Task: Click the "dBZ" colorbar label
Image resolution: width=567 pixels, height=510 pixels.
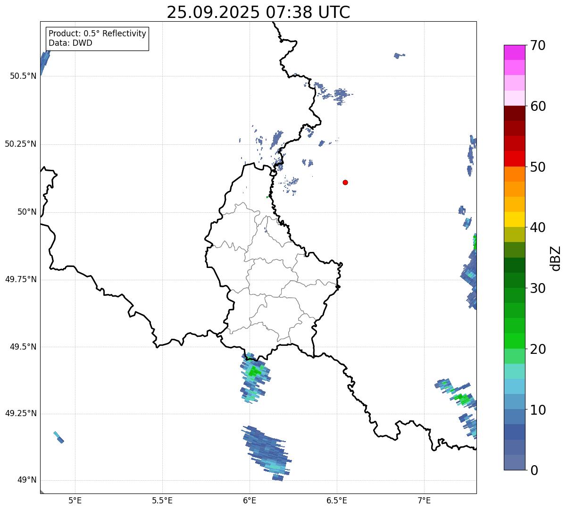Action: [556, 258]
